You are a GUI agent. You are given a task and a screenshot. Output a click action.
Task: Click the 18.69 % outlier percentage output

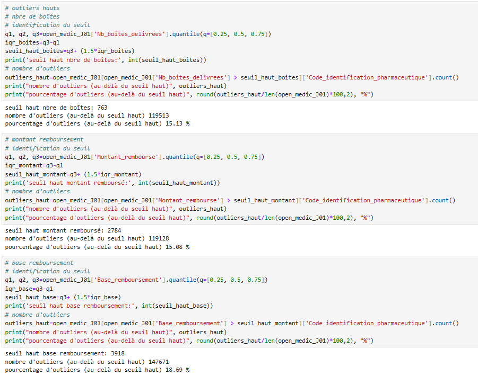coord(97,370)
